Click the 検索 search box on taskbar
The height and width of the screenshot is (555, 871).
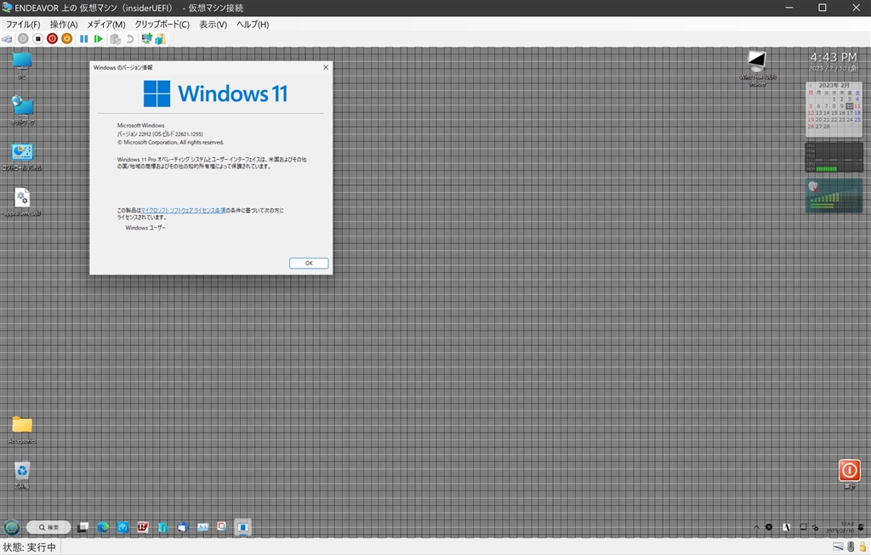[48, 527]
